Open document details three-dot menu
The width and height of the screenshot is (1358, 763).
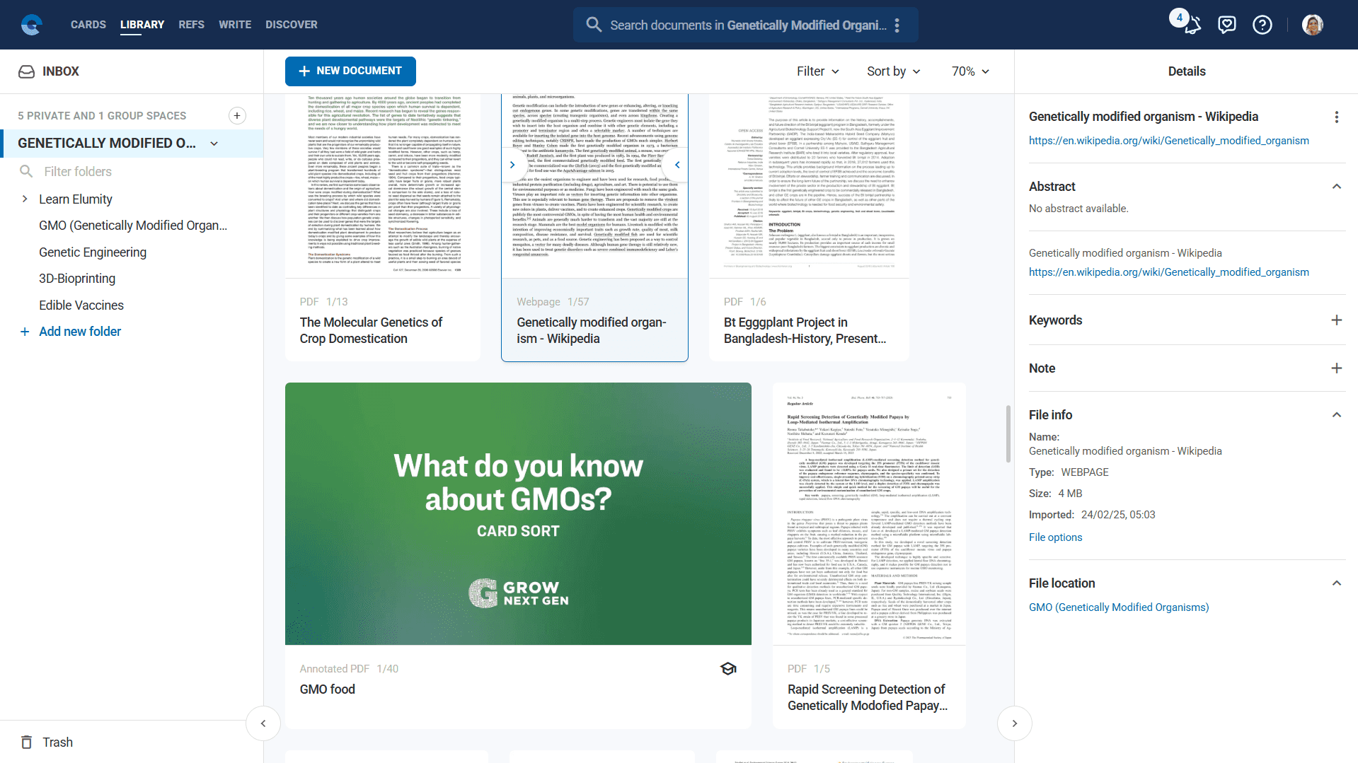click(1336, 117)
